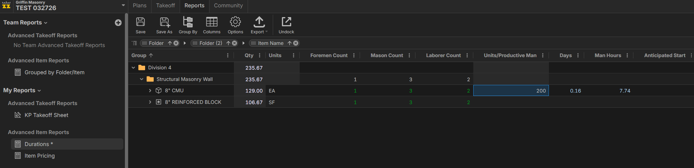694x168 pixels.
Task: Toggle sort direction on Folder chip
Action: point(170,43)
